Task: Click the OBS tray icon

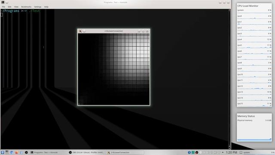Action: click(197, 152)
